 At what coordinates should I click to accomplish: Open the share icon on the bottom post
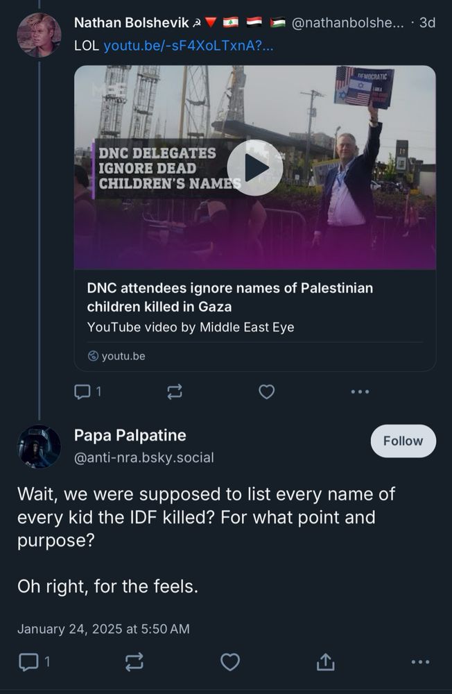326,661
